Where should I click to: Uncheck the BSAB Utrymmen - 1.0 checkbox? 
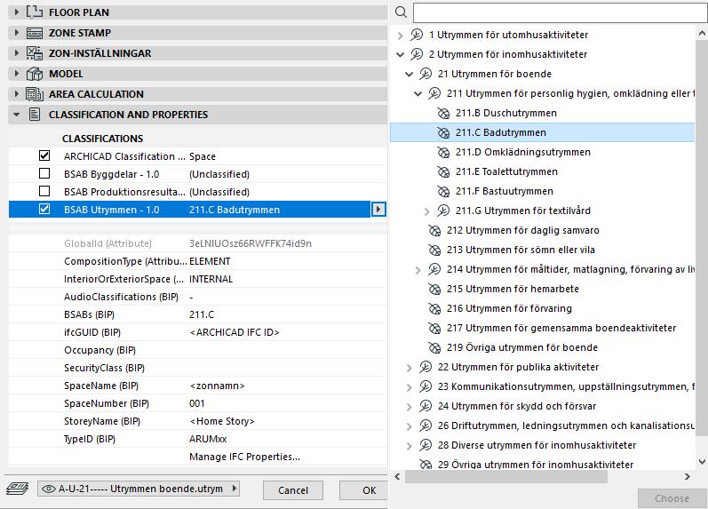(x=44, y=209)
